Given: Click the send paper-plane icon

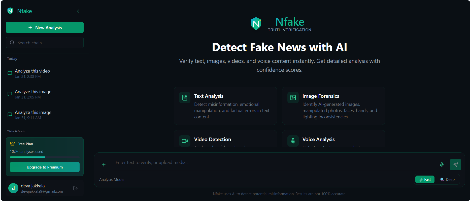Looking at the screenshot, I should 455,165.
